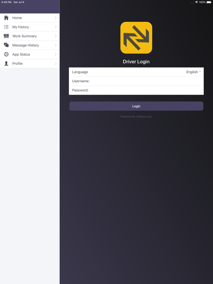Viewport: 213px width, 284px height.
Task: Go to Message History
Action: [x=30, y=45]
